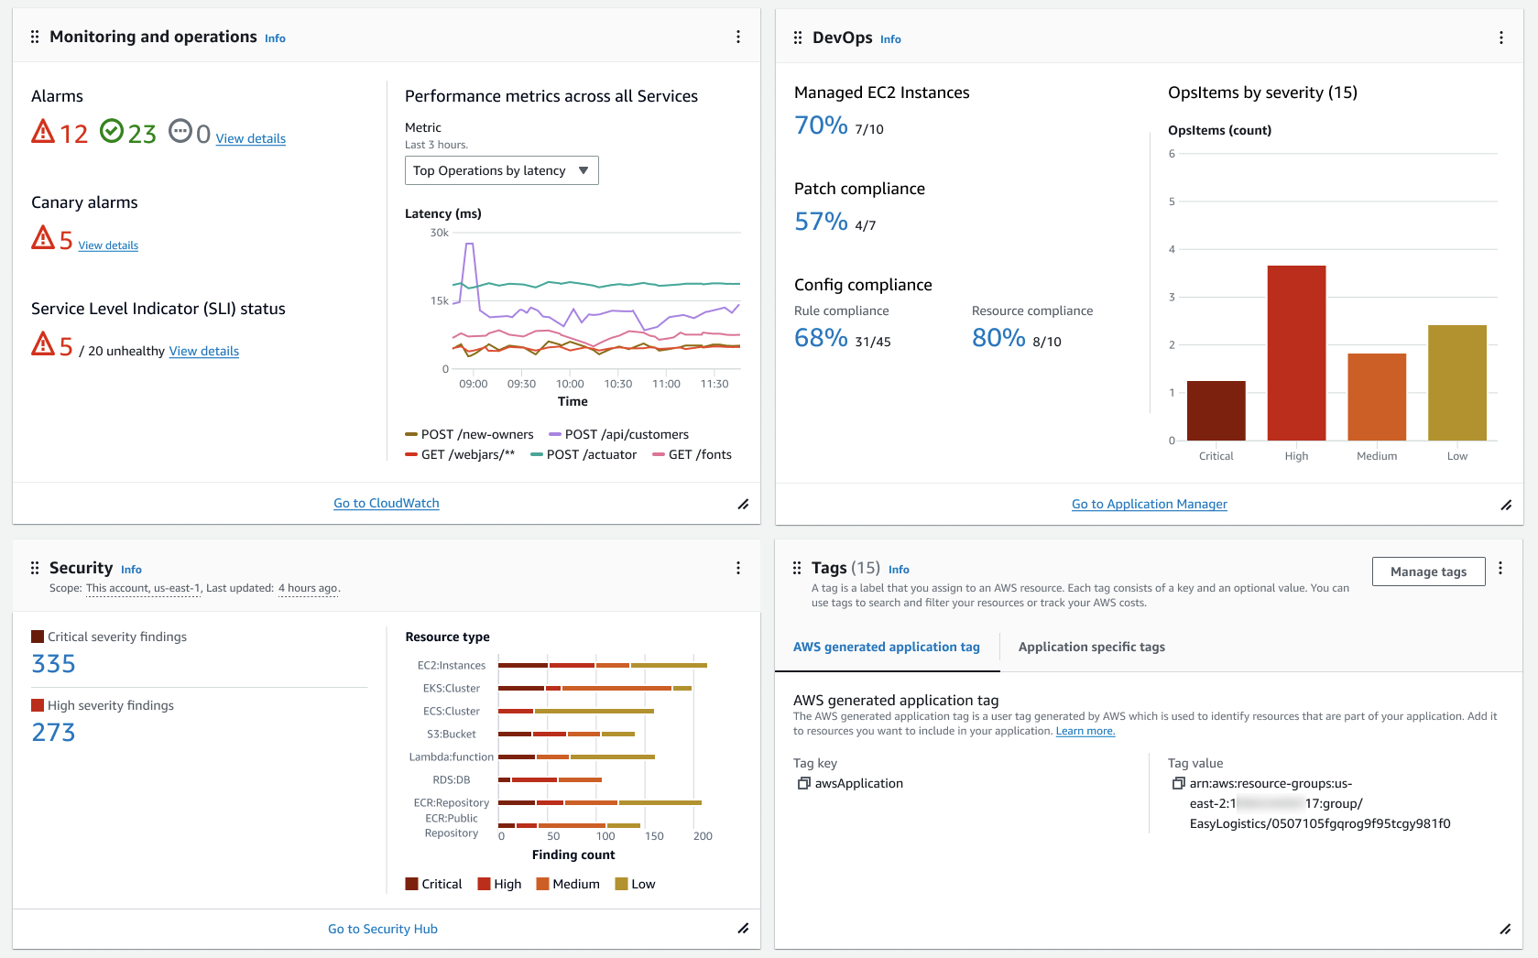Image resolution: width=1538 pixels, height=958 pixels.
Task: Click the Manage tags button
Action: (1428, 571)
